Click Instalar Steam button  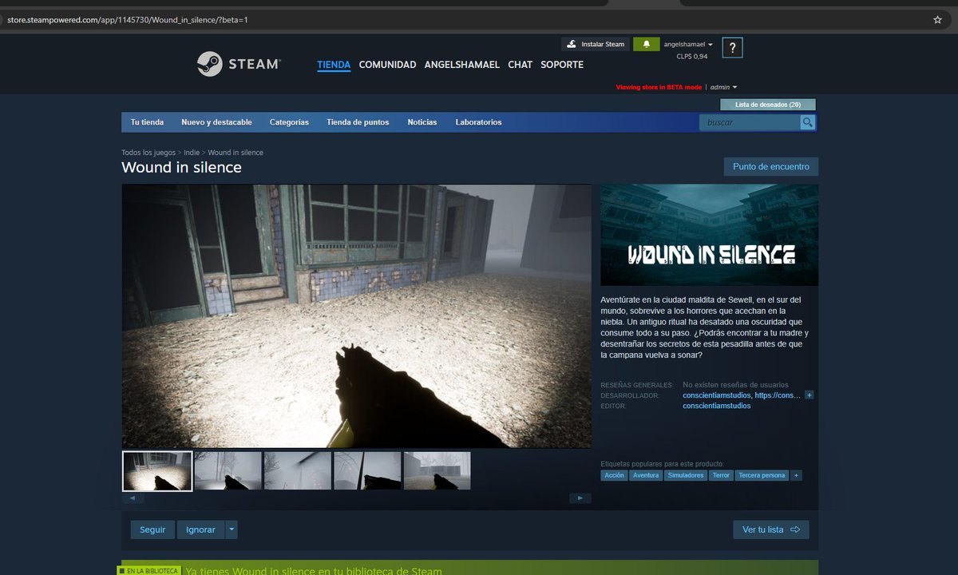(x=595, y=44)
